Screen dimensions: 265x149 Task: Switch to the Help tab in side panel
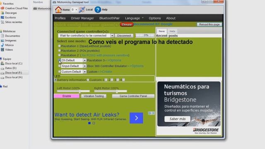pyautogui.click(x=172, y=31)
